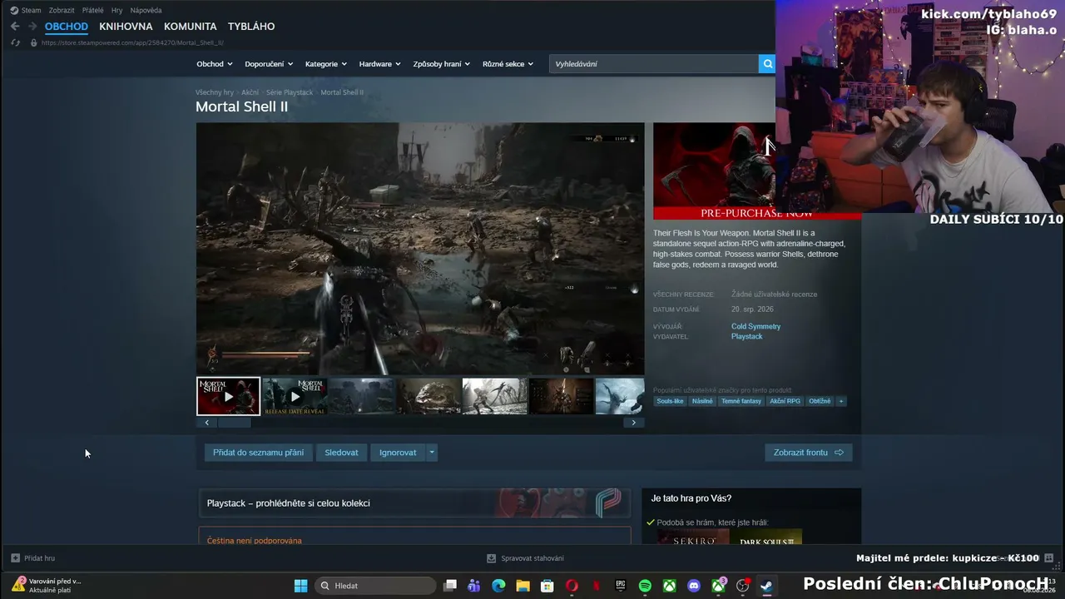Expand the Hardware dropdown
The height and width of the screenshot is (599, 1065).
[x=379, y=64]
